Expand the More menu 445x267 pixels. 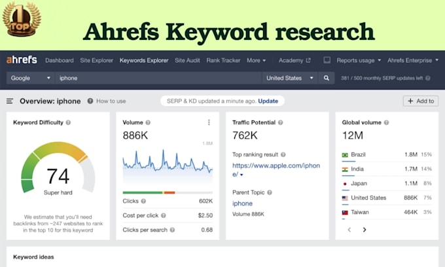[x=256, y=60]
